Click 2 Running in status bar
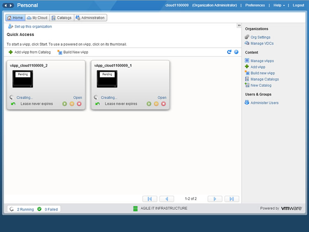309x232 pixels. [x=26, y=209]
